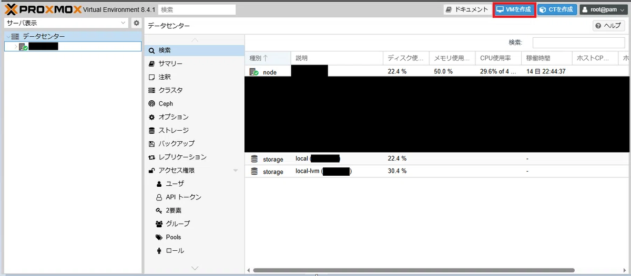Select the local-lvm storage row
The width and height of the screenshot is (631, 276).
(438, 172)
